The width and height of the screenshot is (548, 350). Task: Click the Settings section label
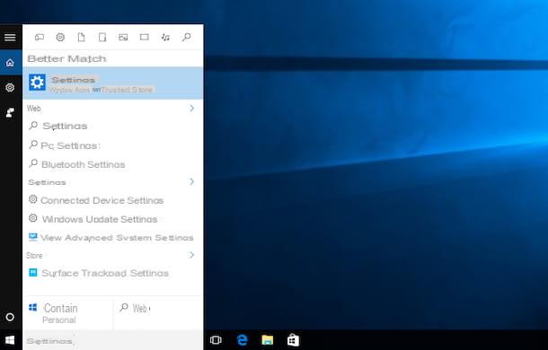tap(47, 182)
